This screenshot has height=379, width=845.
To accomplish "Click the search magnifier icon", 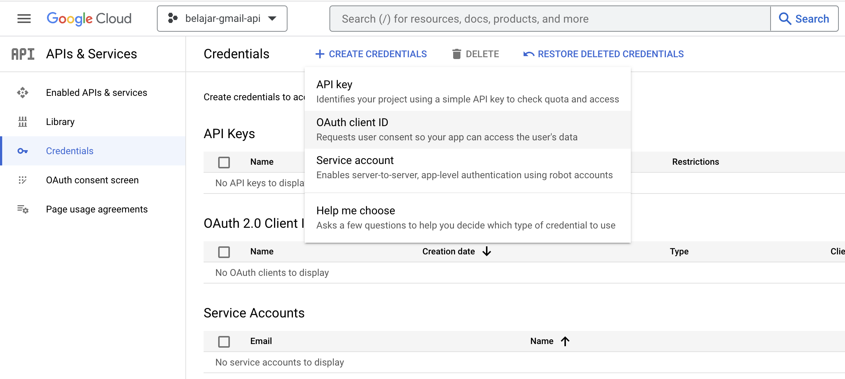I will point(785,19).
